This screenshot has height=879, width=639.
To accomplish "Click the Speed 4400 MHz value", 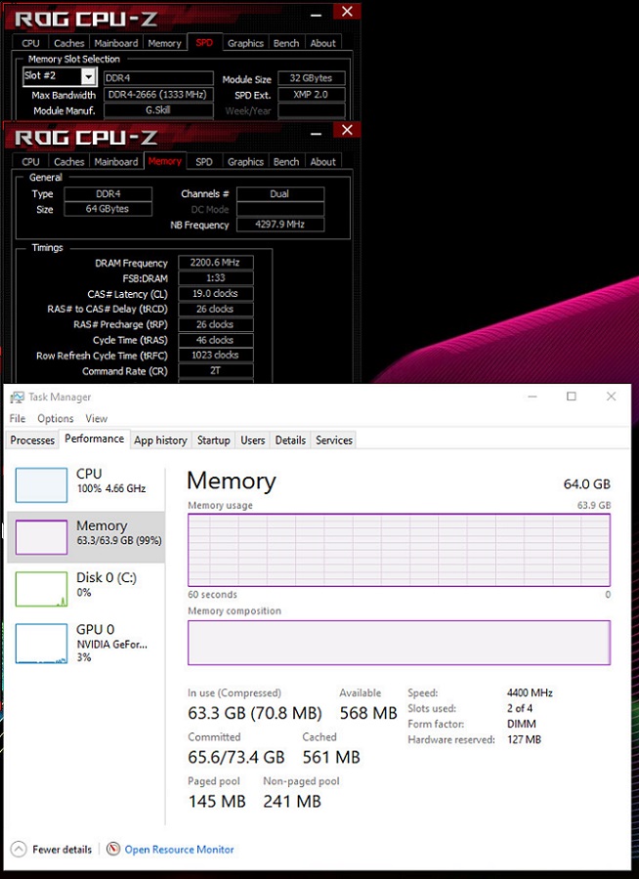I will click(530, 692).
